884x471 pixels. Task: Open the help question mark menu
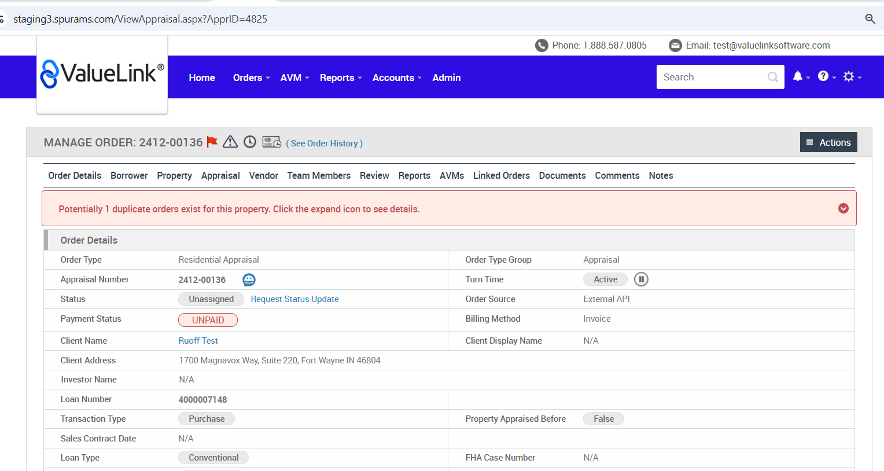pyautogui.click(x=823, y=76)
